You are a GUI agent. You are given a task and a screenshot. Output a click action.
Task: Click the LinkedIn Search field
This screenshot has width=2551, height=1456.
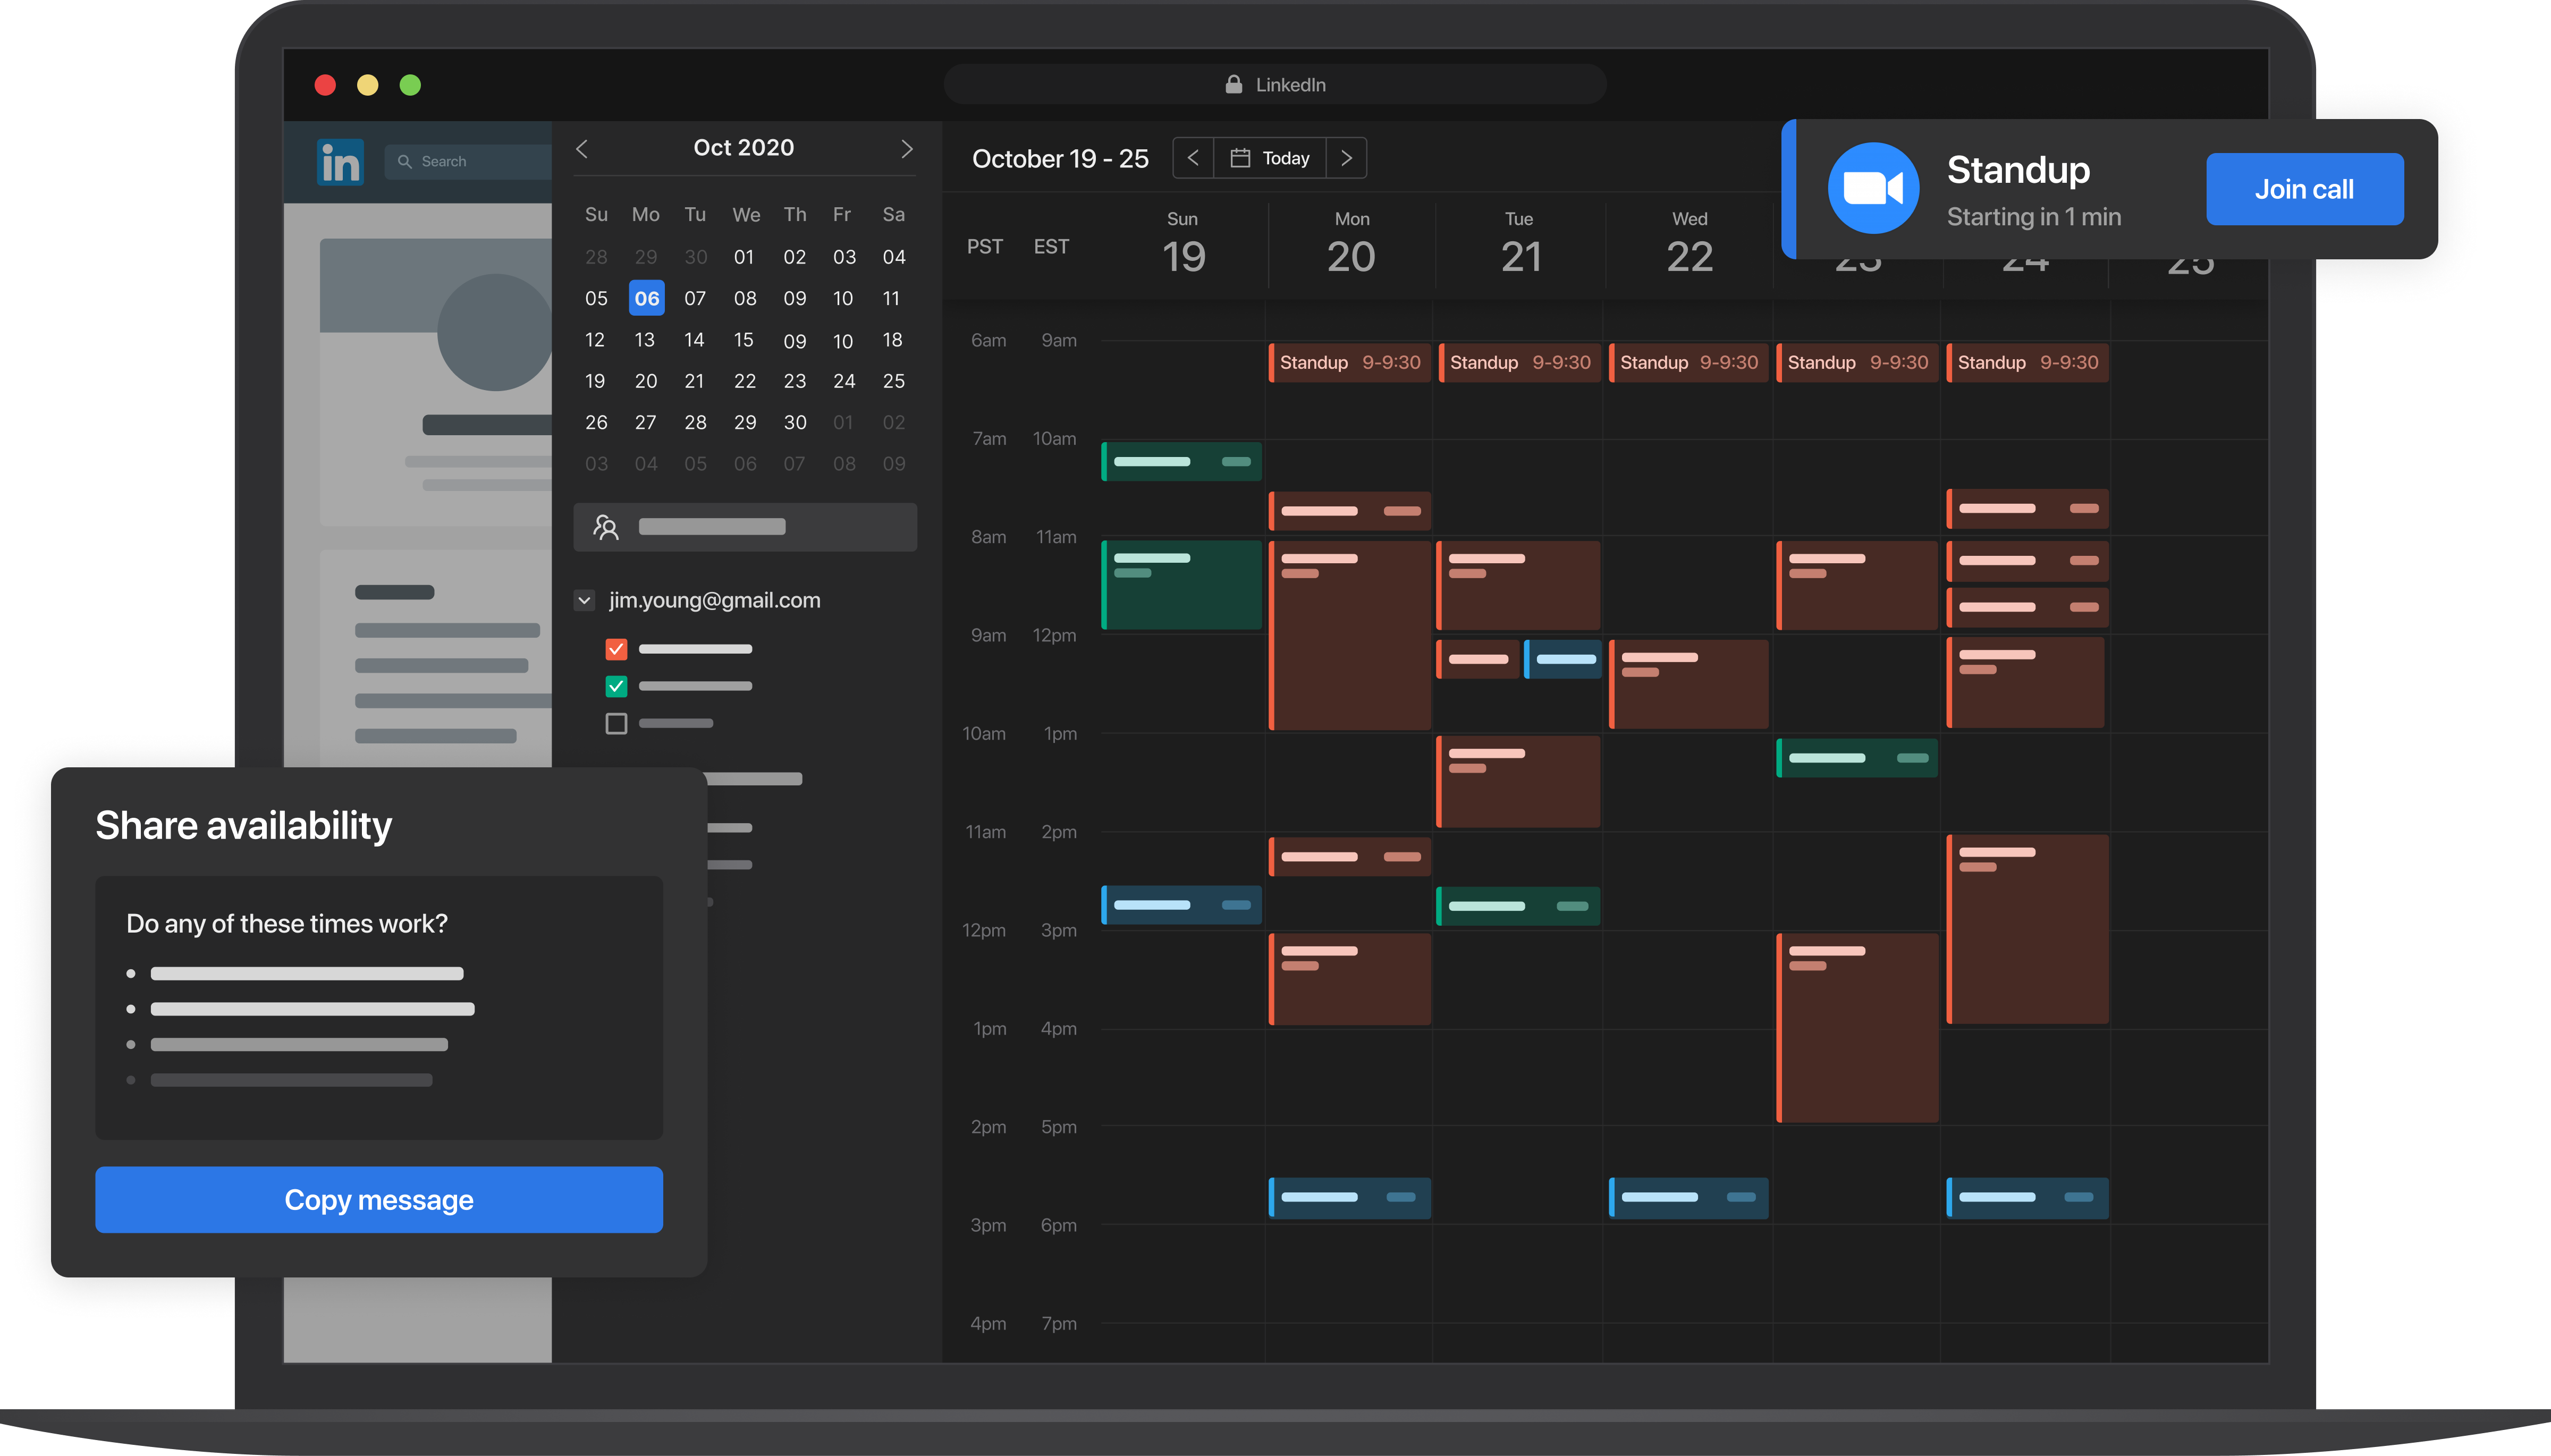(468, 162)
